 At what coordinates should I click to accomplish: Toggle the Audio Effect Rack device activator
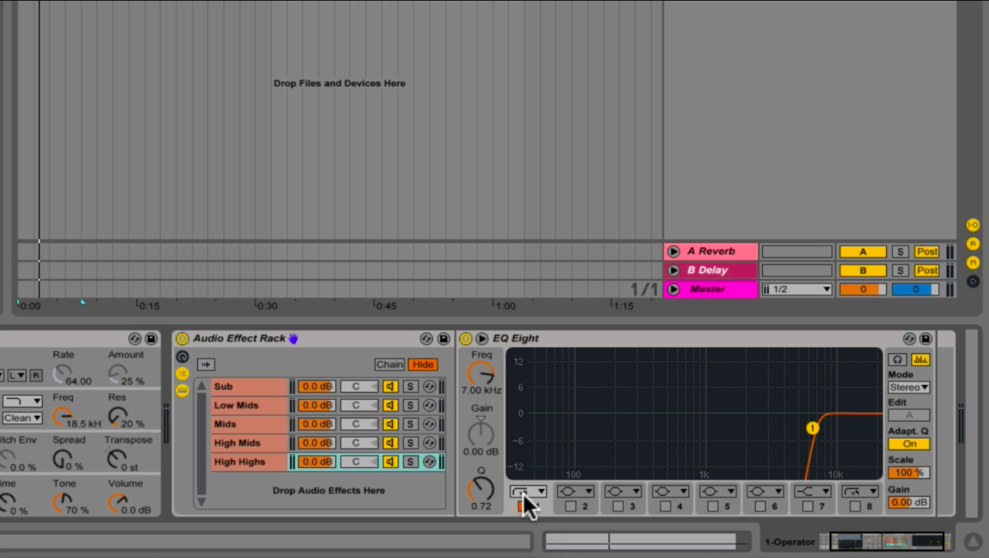click(x=182, y=339)
